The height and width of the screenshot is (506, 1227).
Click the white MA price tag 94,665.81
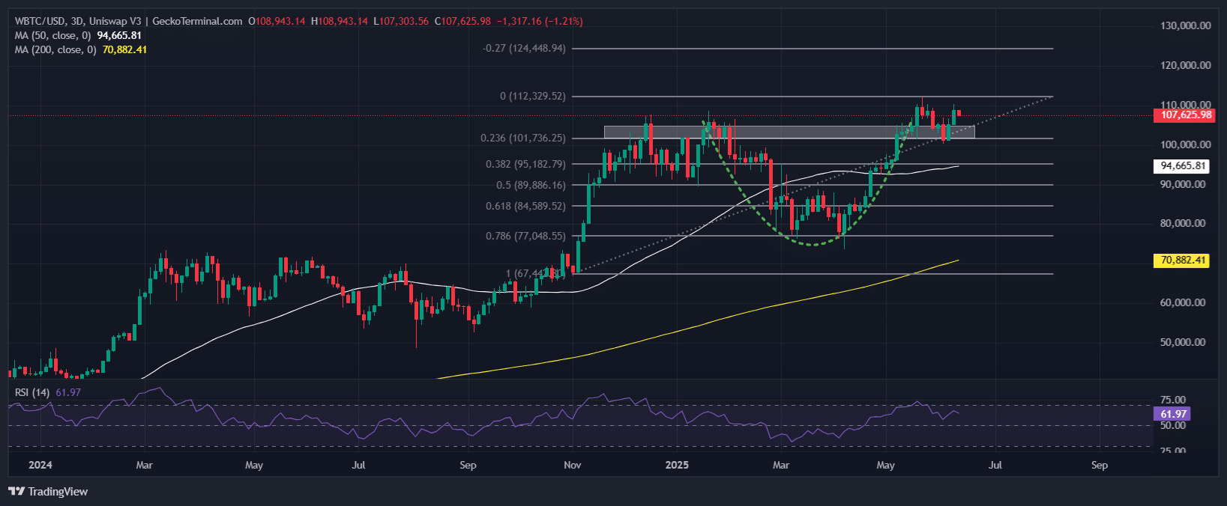tap(1181, 166)
